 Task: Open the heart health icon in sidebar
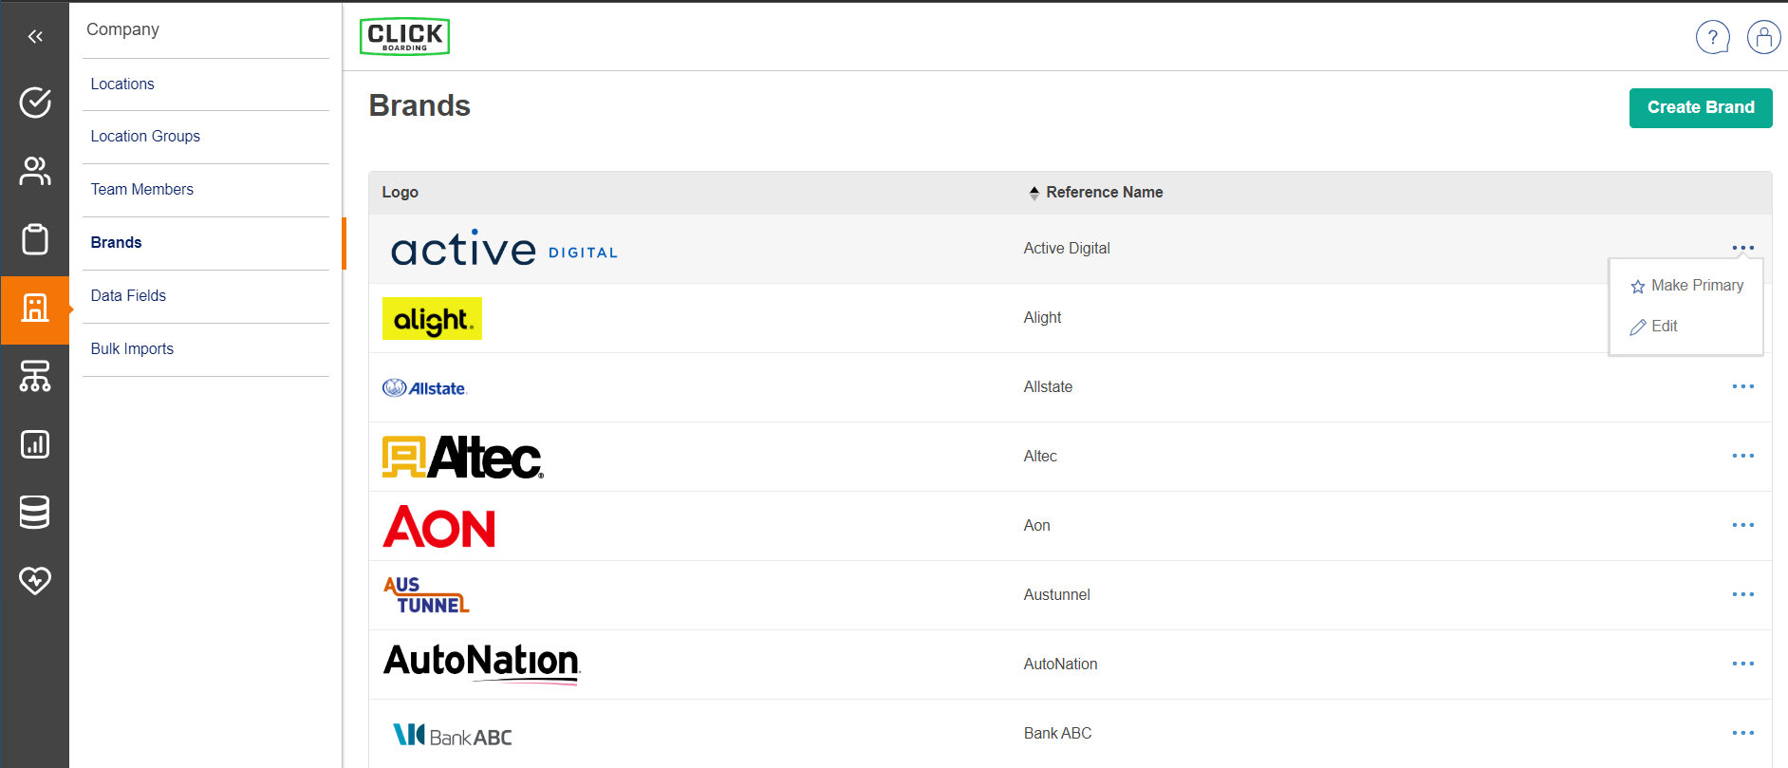point(35,580)
